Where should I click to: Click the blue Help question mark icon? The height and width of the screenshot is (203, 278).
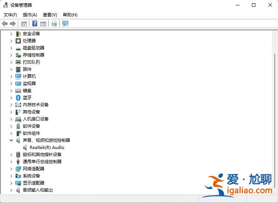tap(35, 24)
